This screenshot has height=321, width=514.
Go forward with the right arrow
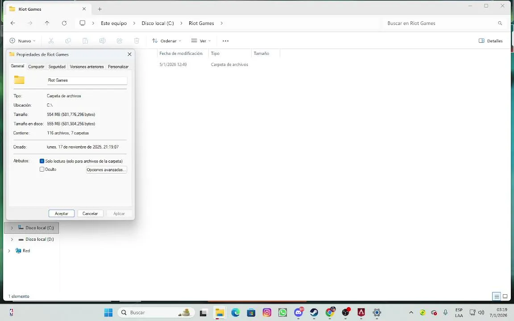30,23
